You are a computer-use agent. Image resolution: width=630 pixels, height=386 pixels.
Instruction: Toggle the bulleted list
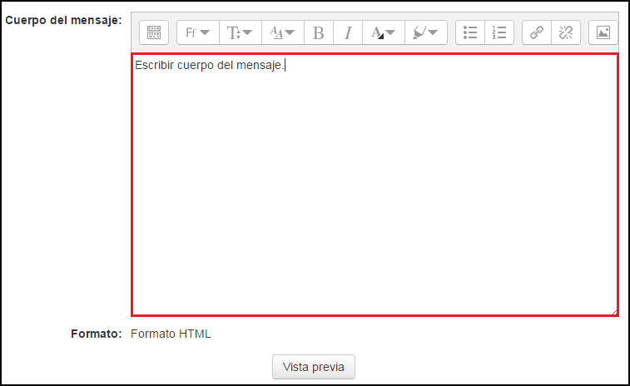(x=470, y=33)
